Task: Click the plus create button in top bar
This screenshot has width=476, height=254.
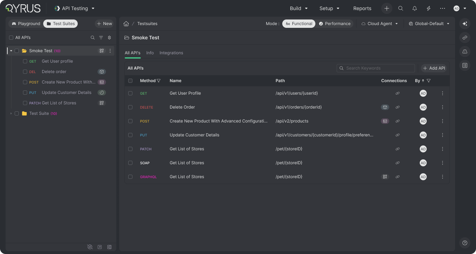Action: (387, 8)
